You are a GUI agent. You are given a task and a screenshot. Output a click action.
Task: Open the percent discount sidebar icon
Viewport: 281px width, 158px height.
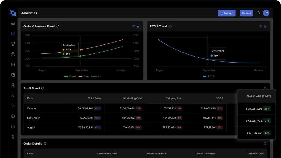click(13, 85)
